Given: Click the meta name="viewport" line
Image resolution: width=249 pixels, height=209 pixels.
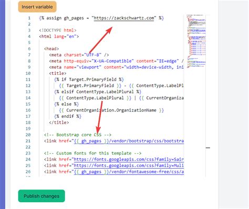Looking at the screenshot, I should tap(116, 67).
